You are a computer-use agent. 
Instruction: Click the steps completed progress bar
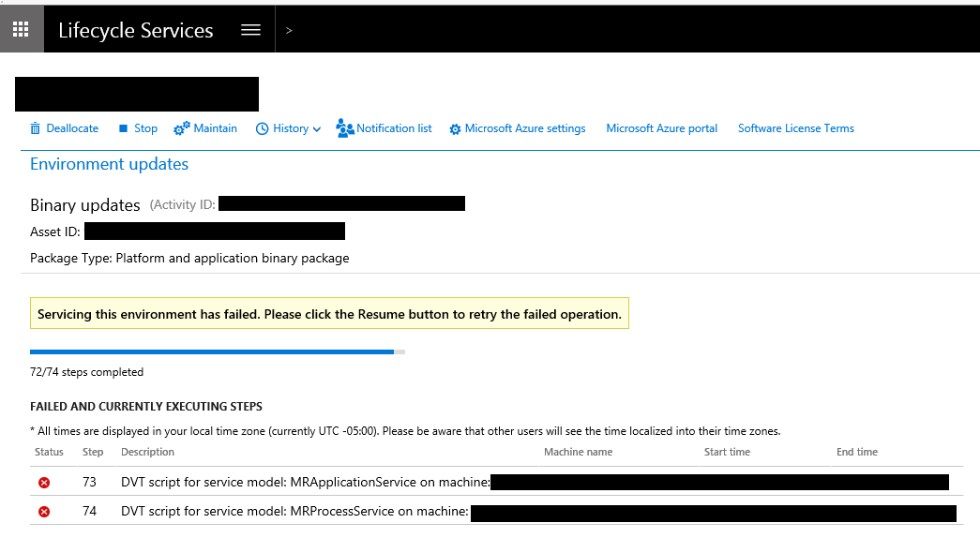tap(218, 351)
